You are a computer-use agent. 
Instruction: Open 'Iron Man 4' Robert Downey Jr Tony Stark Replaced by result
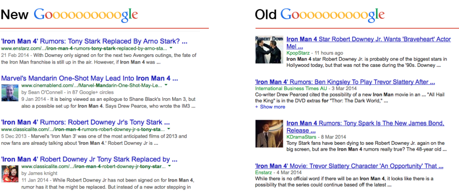[89, 160]
